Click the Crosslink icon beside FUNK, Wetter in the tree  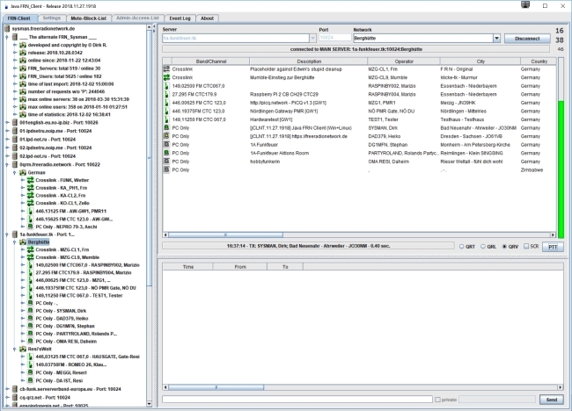(30, 182)
